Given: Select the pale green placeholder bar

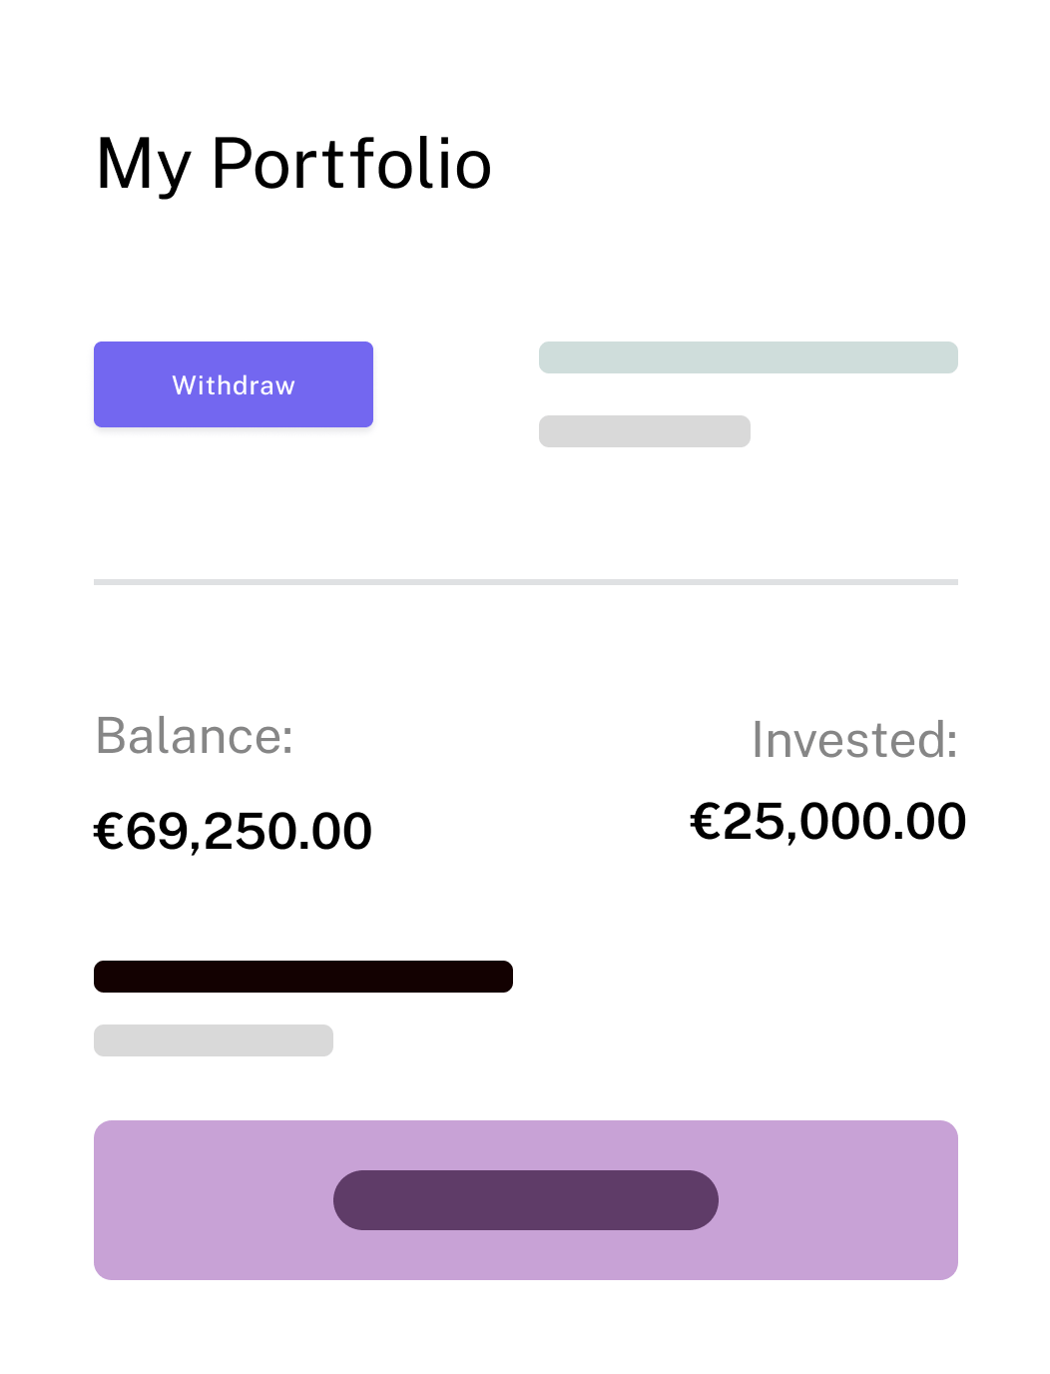Looking at the screenshot, I should click(748, 357).
